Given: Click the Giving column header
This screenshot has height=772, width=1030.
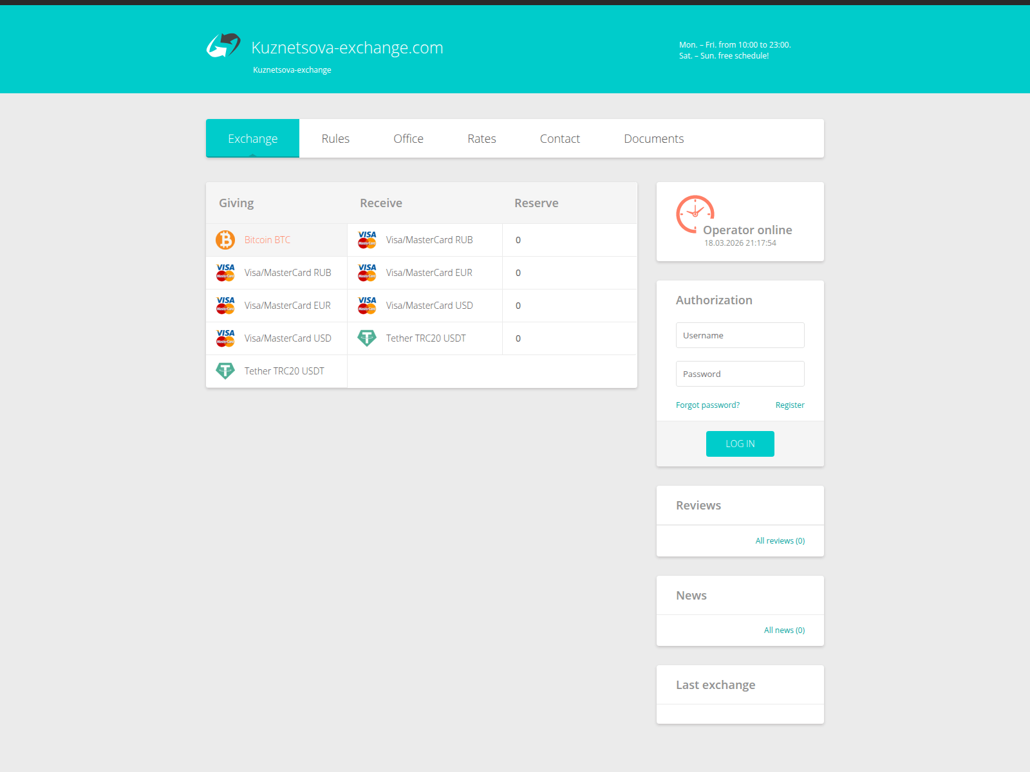Looking at the screenshot, I should 236,203.
